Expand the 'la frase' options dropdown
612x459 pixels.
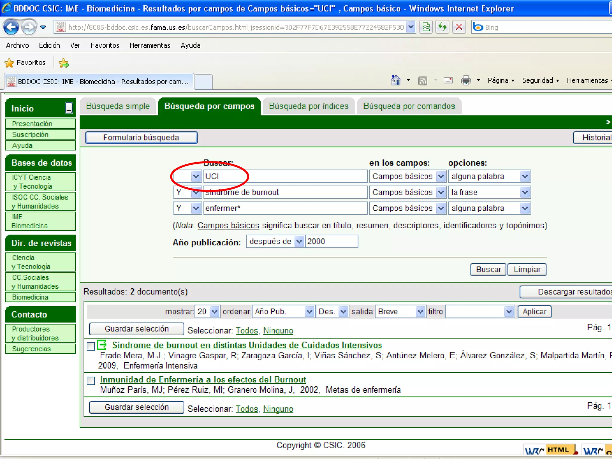(x=525, y=192)
